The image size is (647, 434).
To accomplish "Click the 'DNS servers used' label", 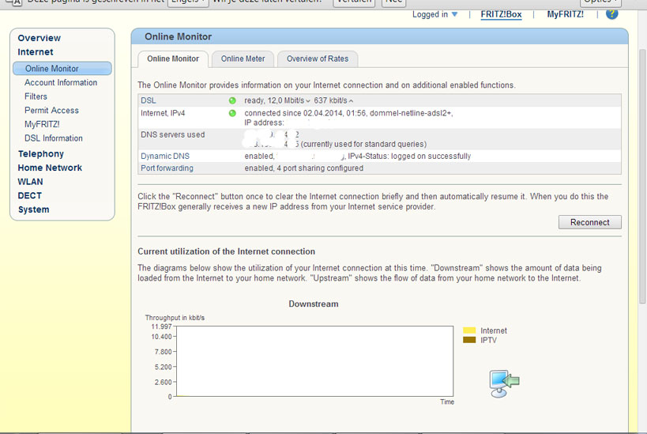I will (172, 134).
